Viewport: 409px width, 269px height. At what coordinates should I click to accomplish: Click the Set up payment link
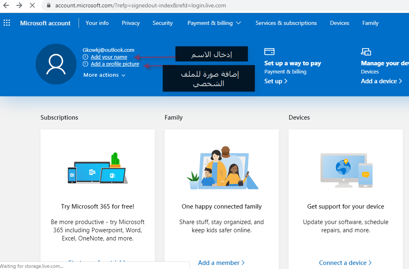(x=276, y=81)
